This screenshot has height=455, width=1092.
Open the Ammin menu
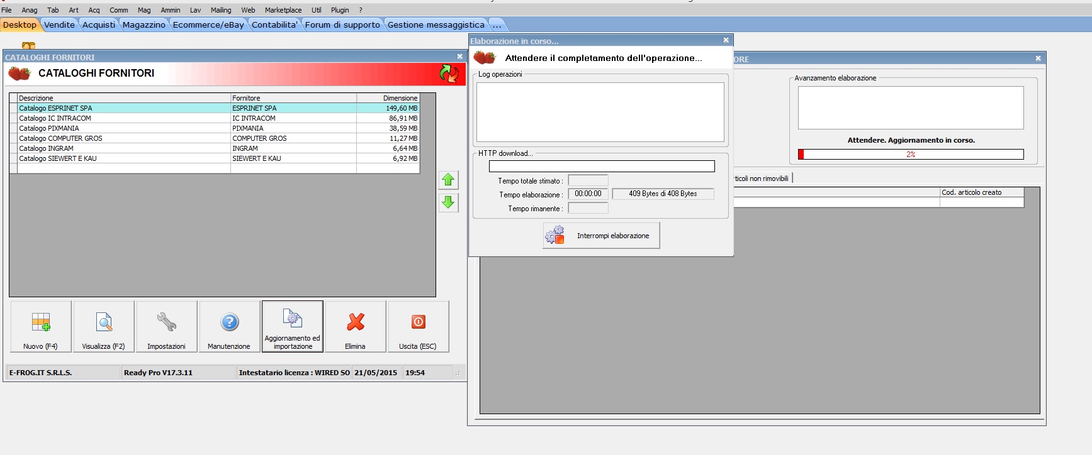pos(171,10)
